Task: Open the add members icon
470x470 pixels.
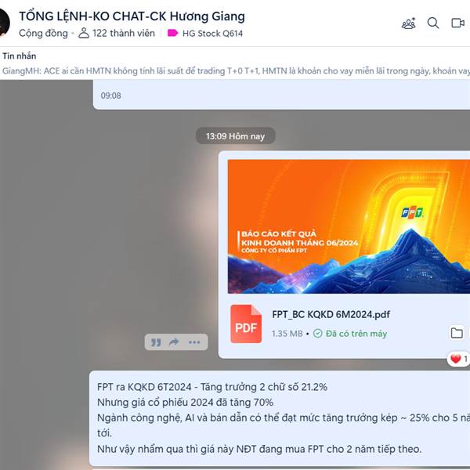Action: point(409,23)
